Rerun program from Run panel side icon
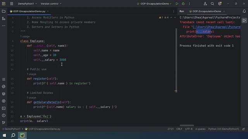 245,20
